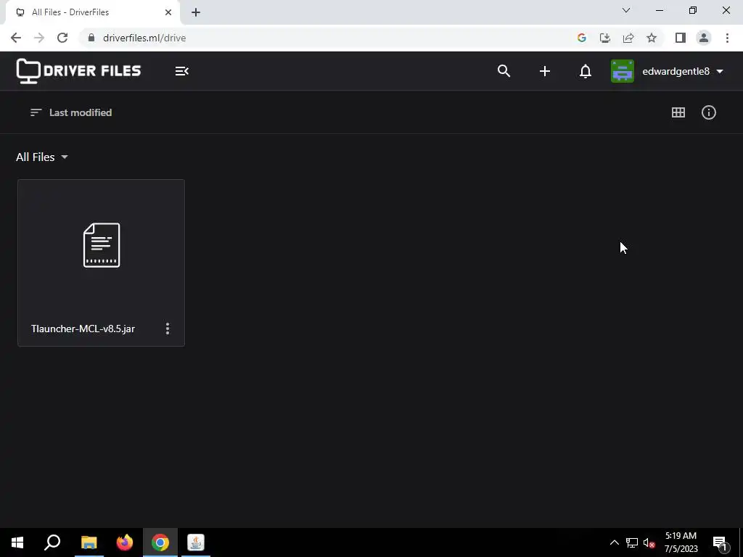View site information via the lock icon
Image resolution: width=743 pixels, height=557 pixels.
tap(91, 38)
